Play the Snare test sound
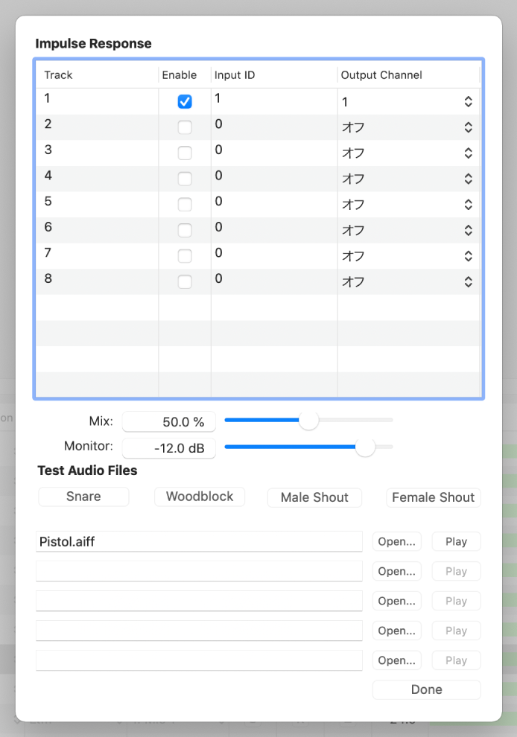Viewport: 517px width, 737px height. click(x=83, y=497)
